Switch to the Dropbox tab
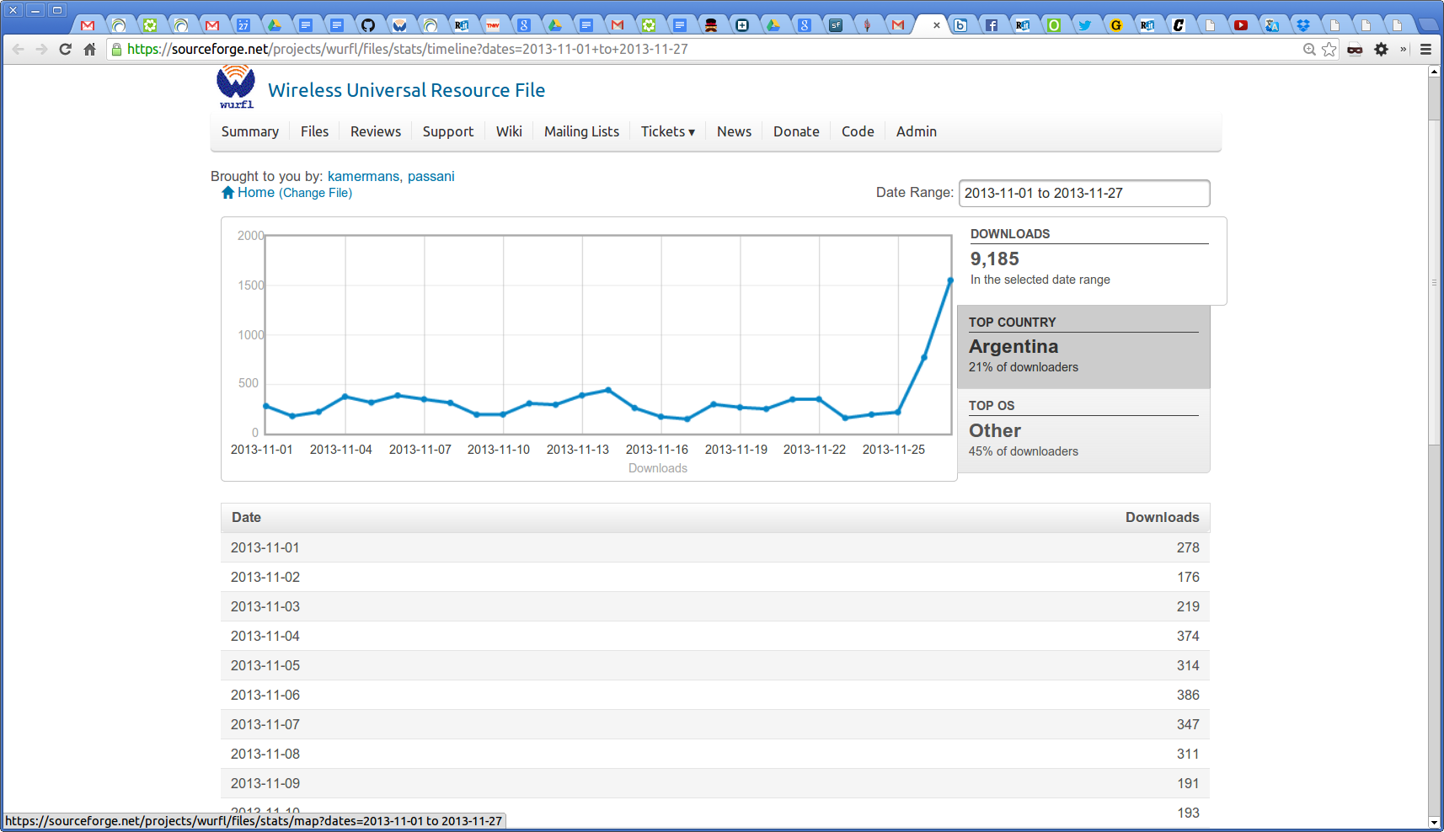The image size is (1444, 832). [1303, 25]
